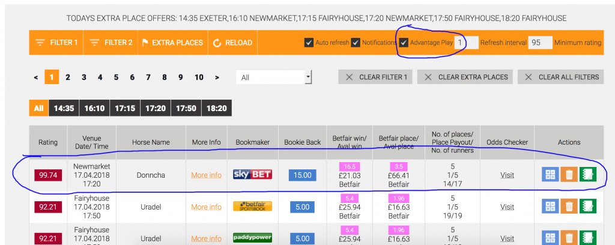Go to page 9
This screenshot has width=615, height=245.
point(180,77)
